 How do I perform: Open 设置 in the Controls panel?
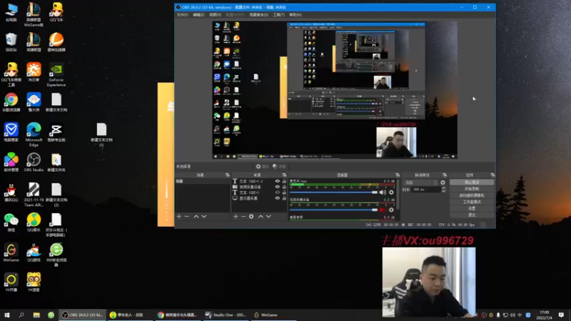(x=472, y=208)
